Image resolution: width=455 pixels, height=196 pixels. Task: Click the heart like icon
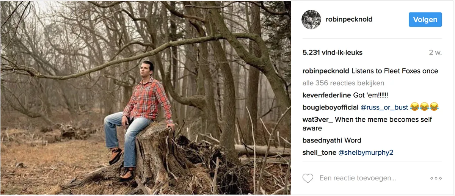click(308, 178)
